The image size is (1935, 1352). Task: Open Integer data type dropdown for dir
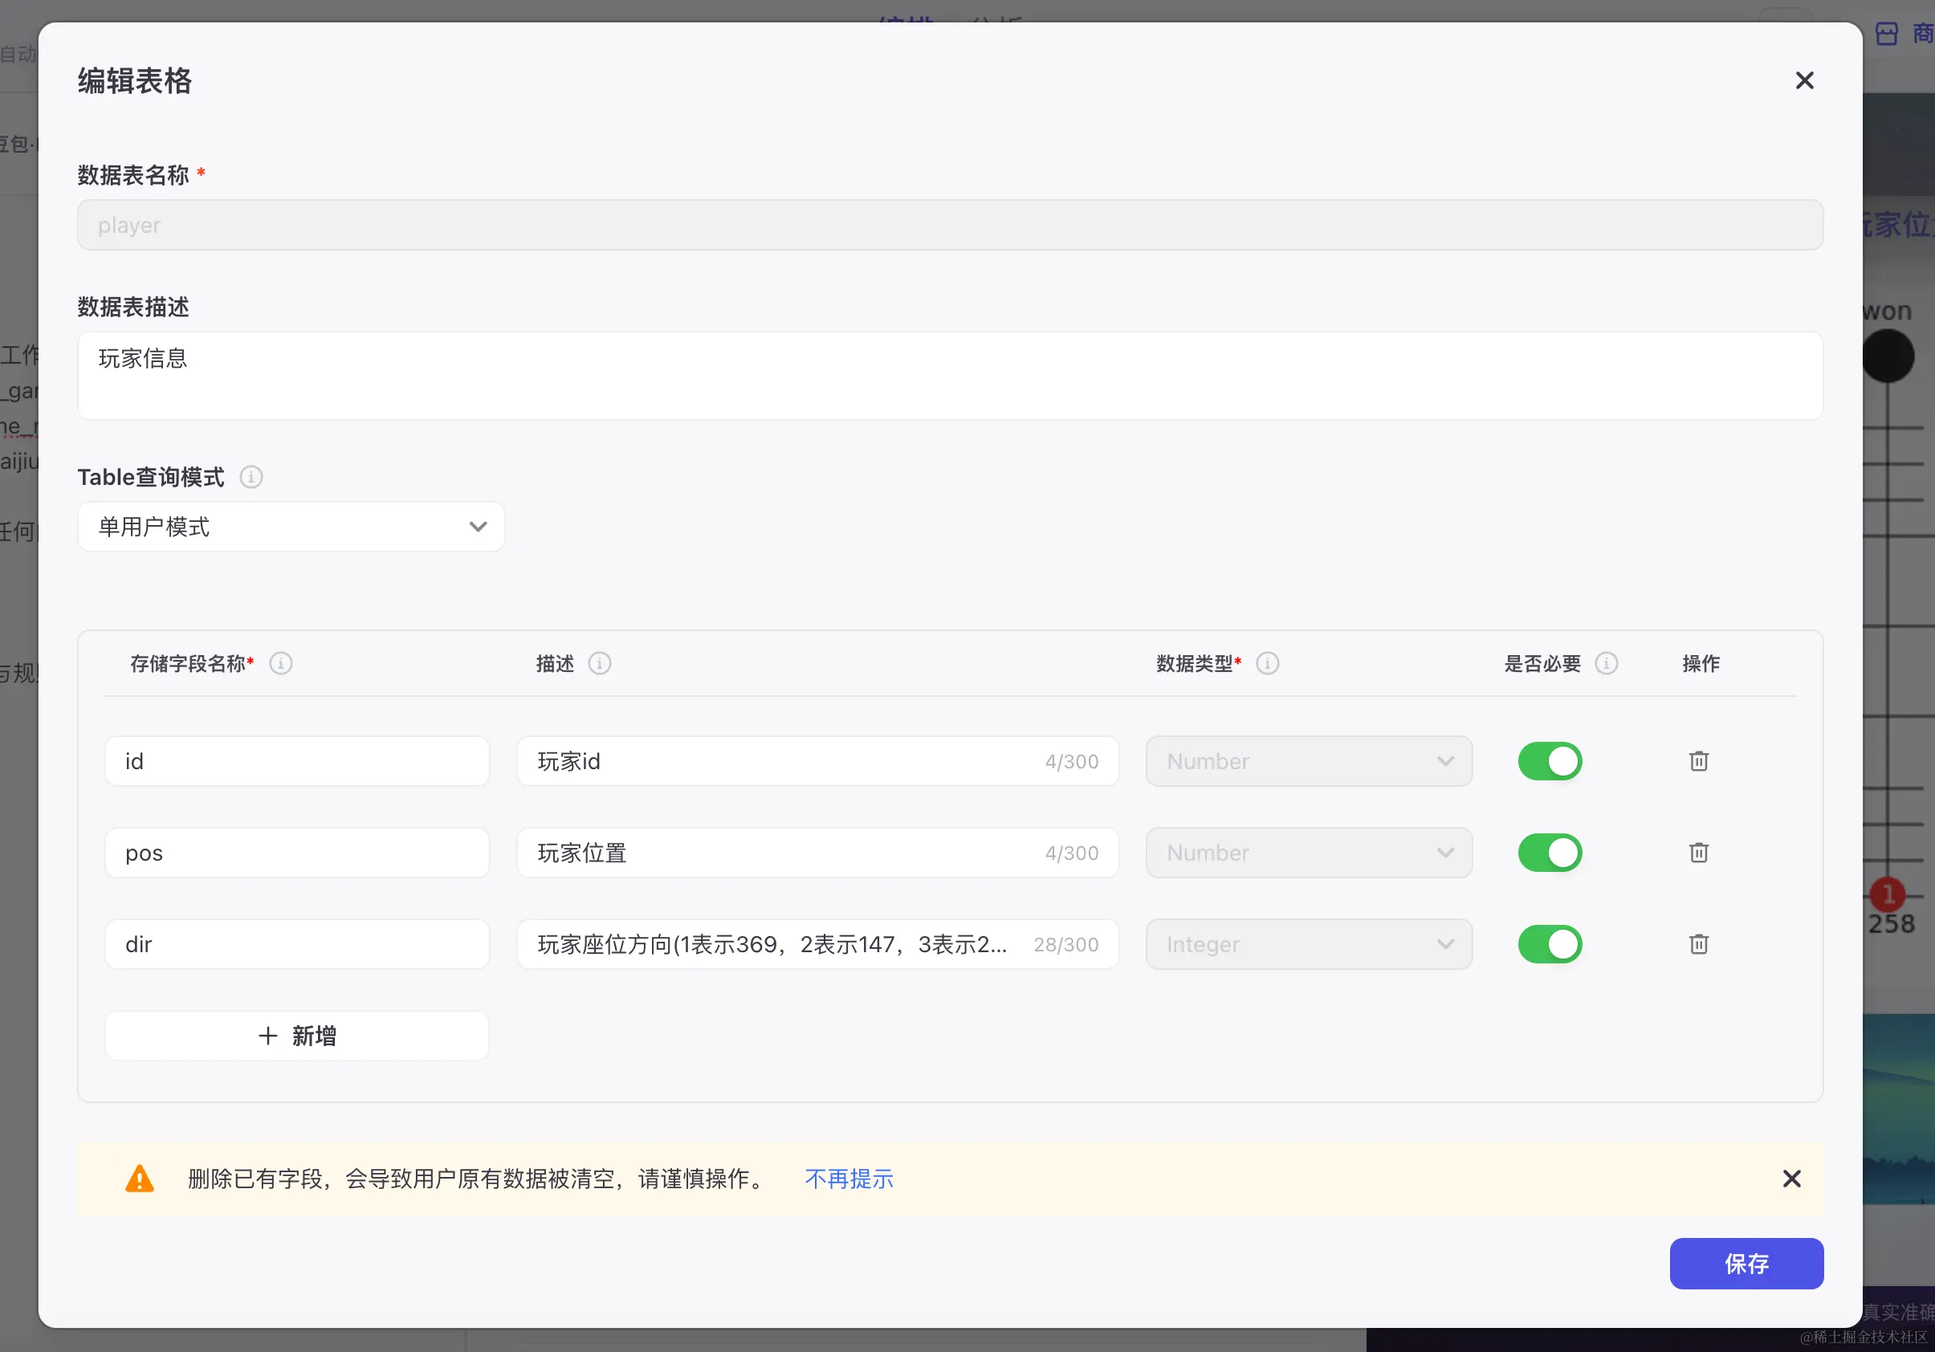(x=1308, y=944)
